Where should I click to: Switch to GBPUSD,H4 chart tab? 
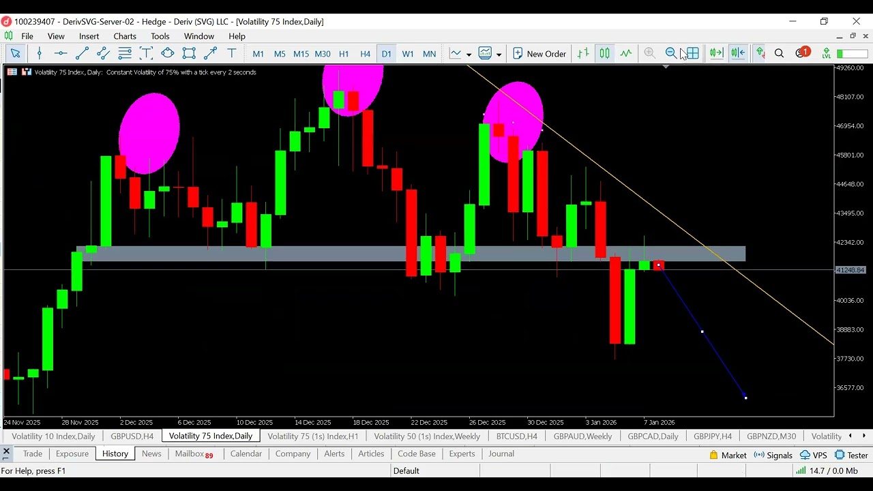[132, 436]
